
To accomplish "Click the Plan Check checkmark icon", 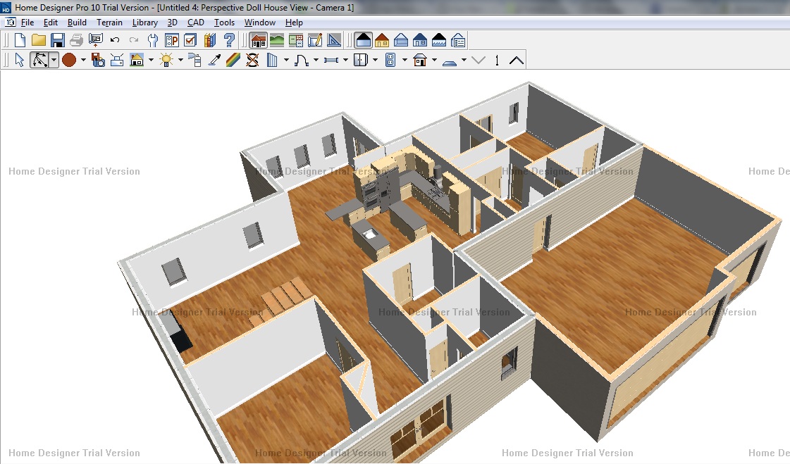I will 190,40.
